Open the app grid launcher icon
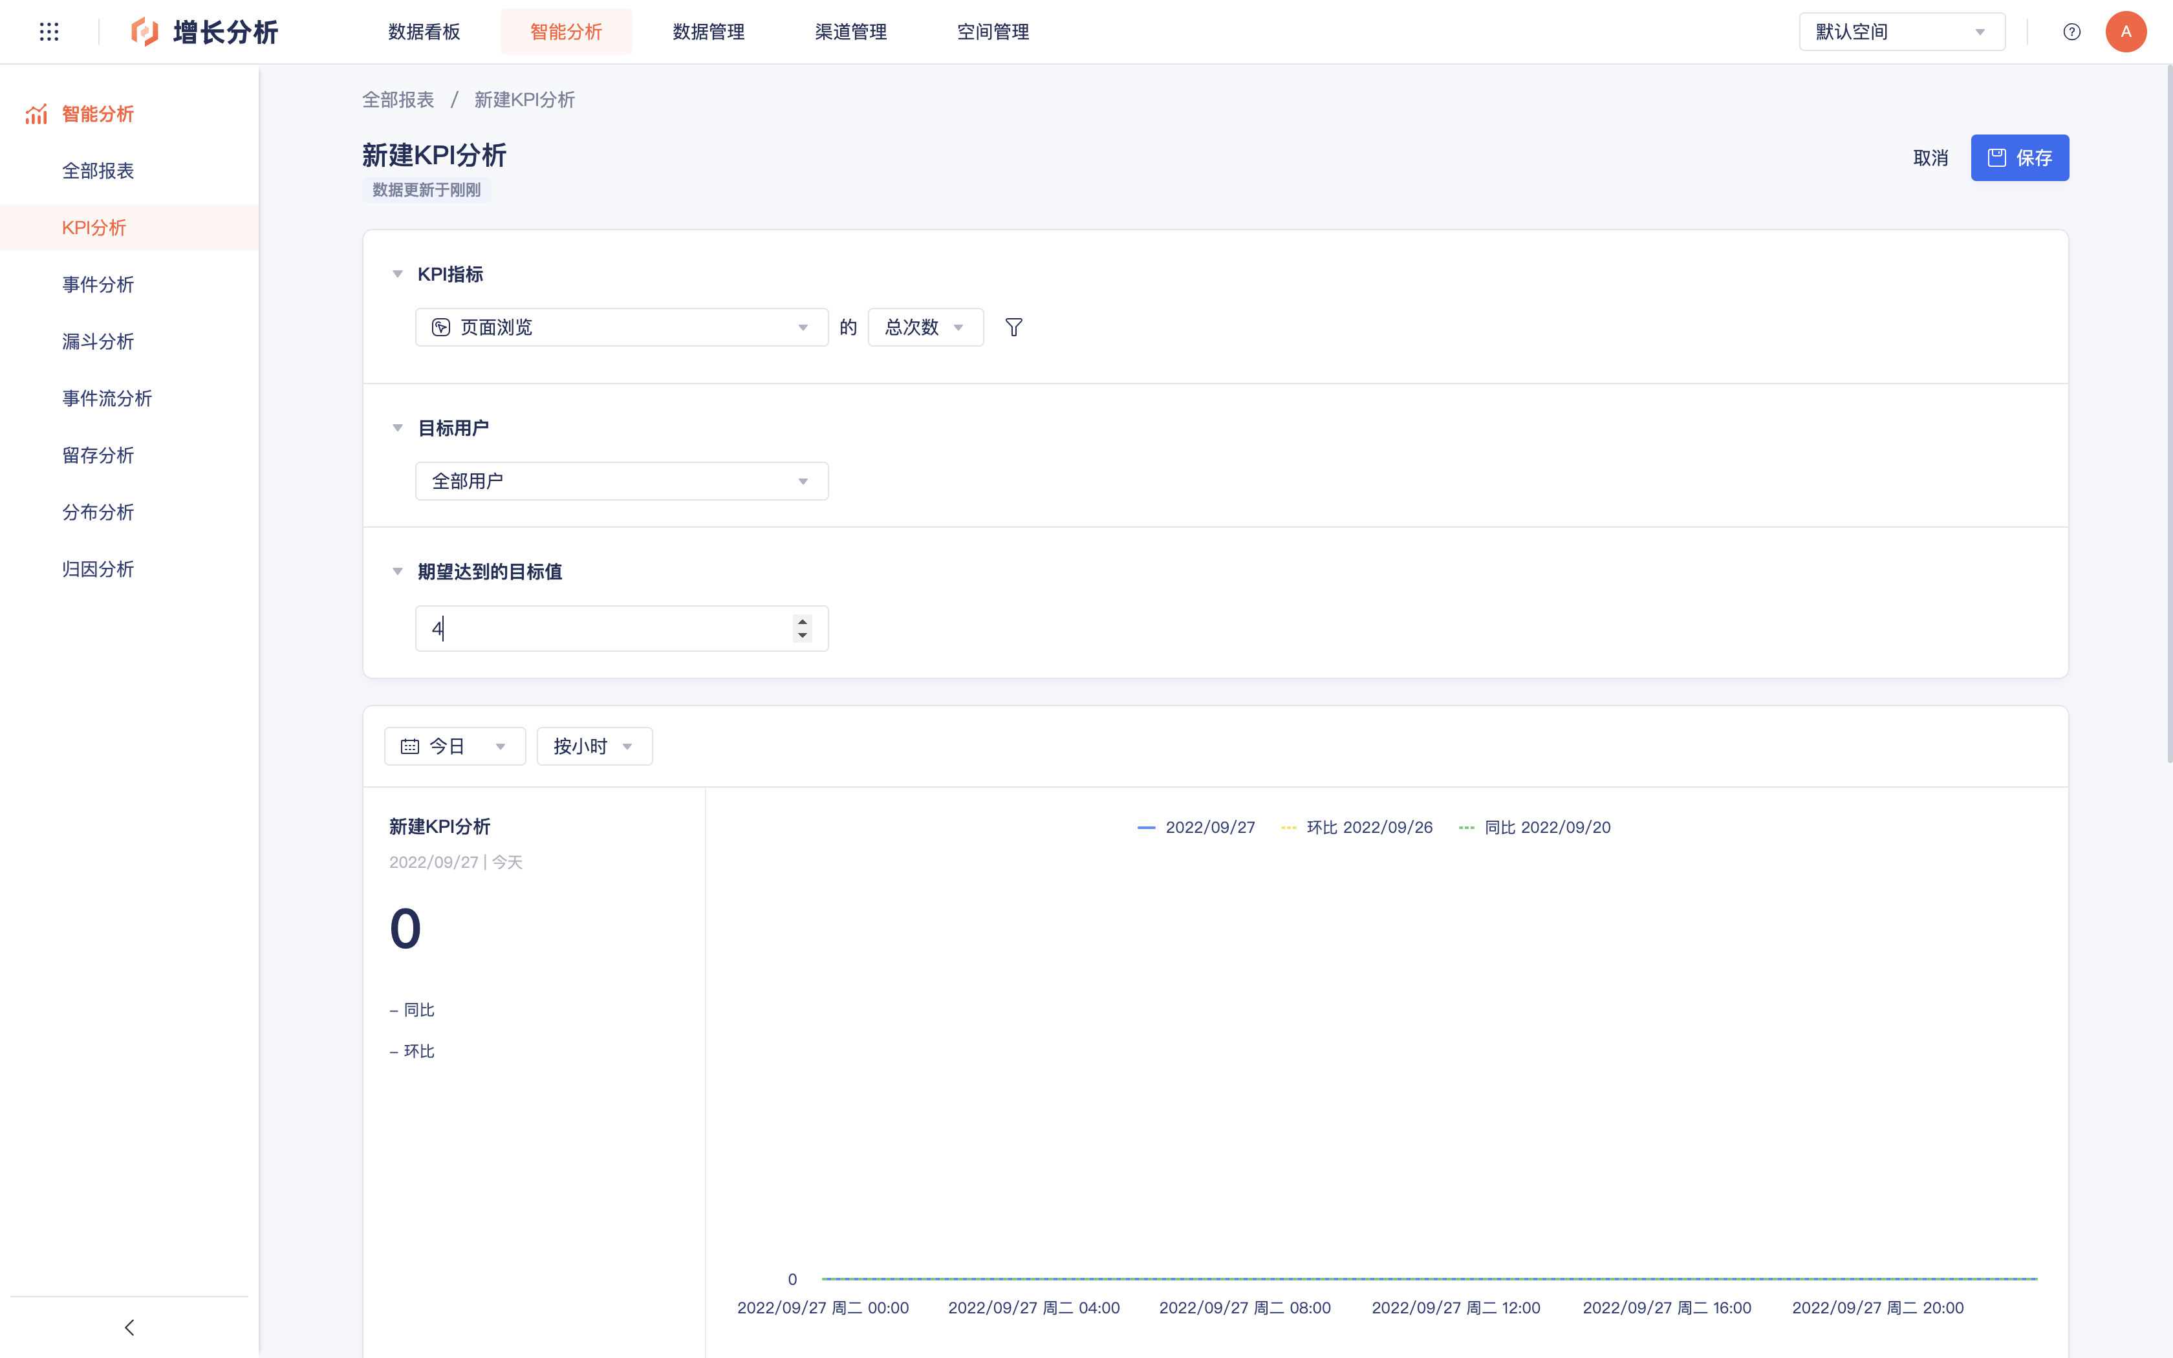 [x=49, y=32]
